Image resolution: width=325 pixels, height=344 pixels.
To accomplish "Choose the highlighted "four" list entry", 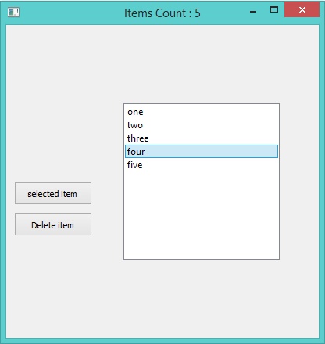I will (x=202, y=152).
